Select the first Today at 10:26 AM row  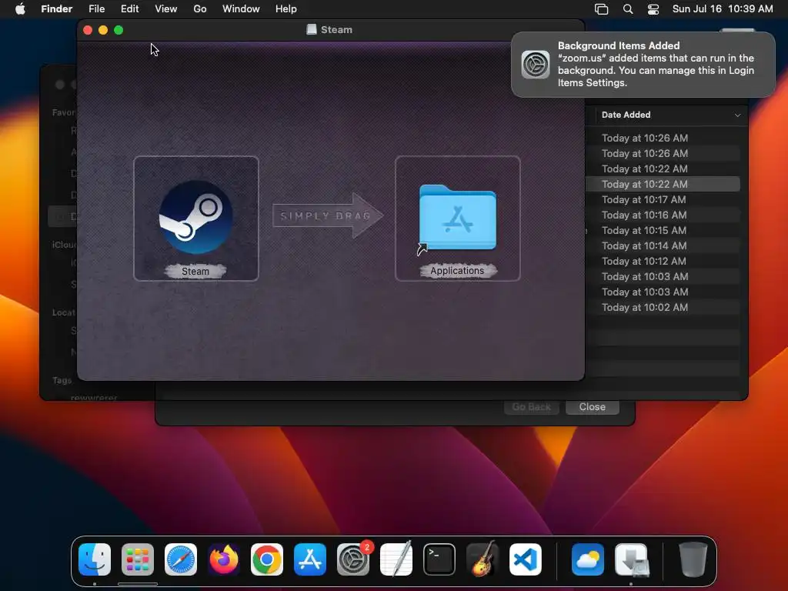click(x=663, y=138)
